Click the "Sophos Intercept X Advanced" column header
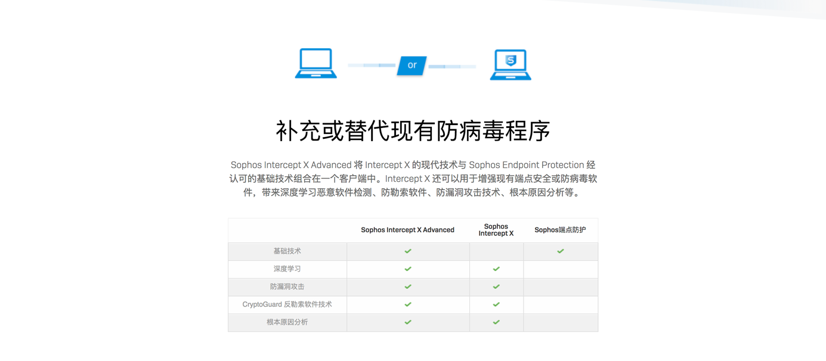This screenshot has height=361, width=826. click(408, 230)
